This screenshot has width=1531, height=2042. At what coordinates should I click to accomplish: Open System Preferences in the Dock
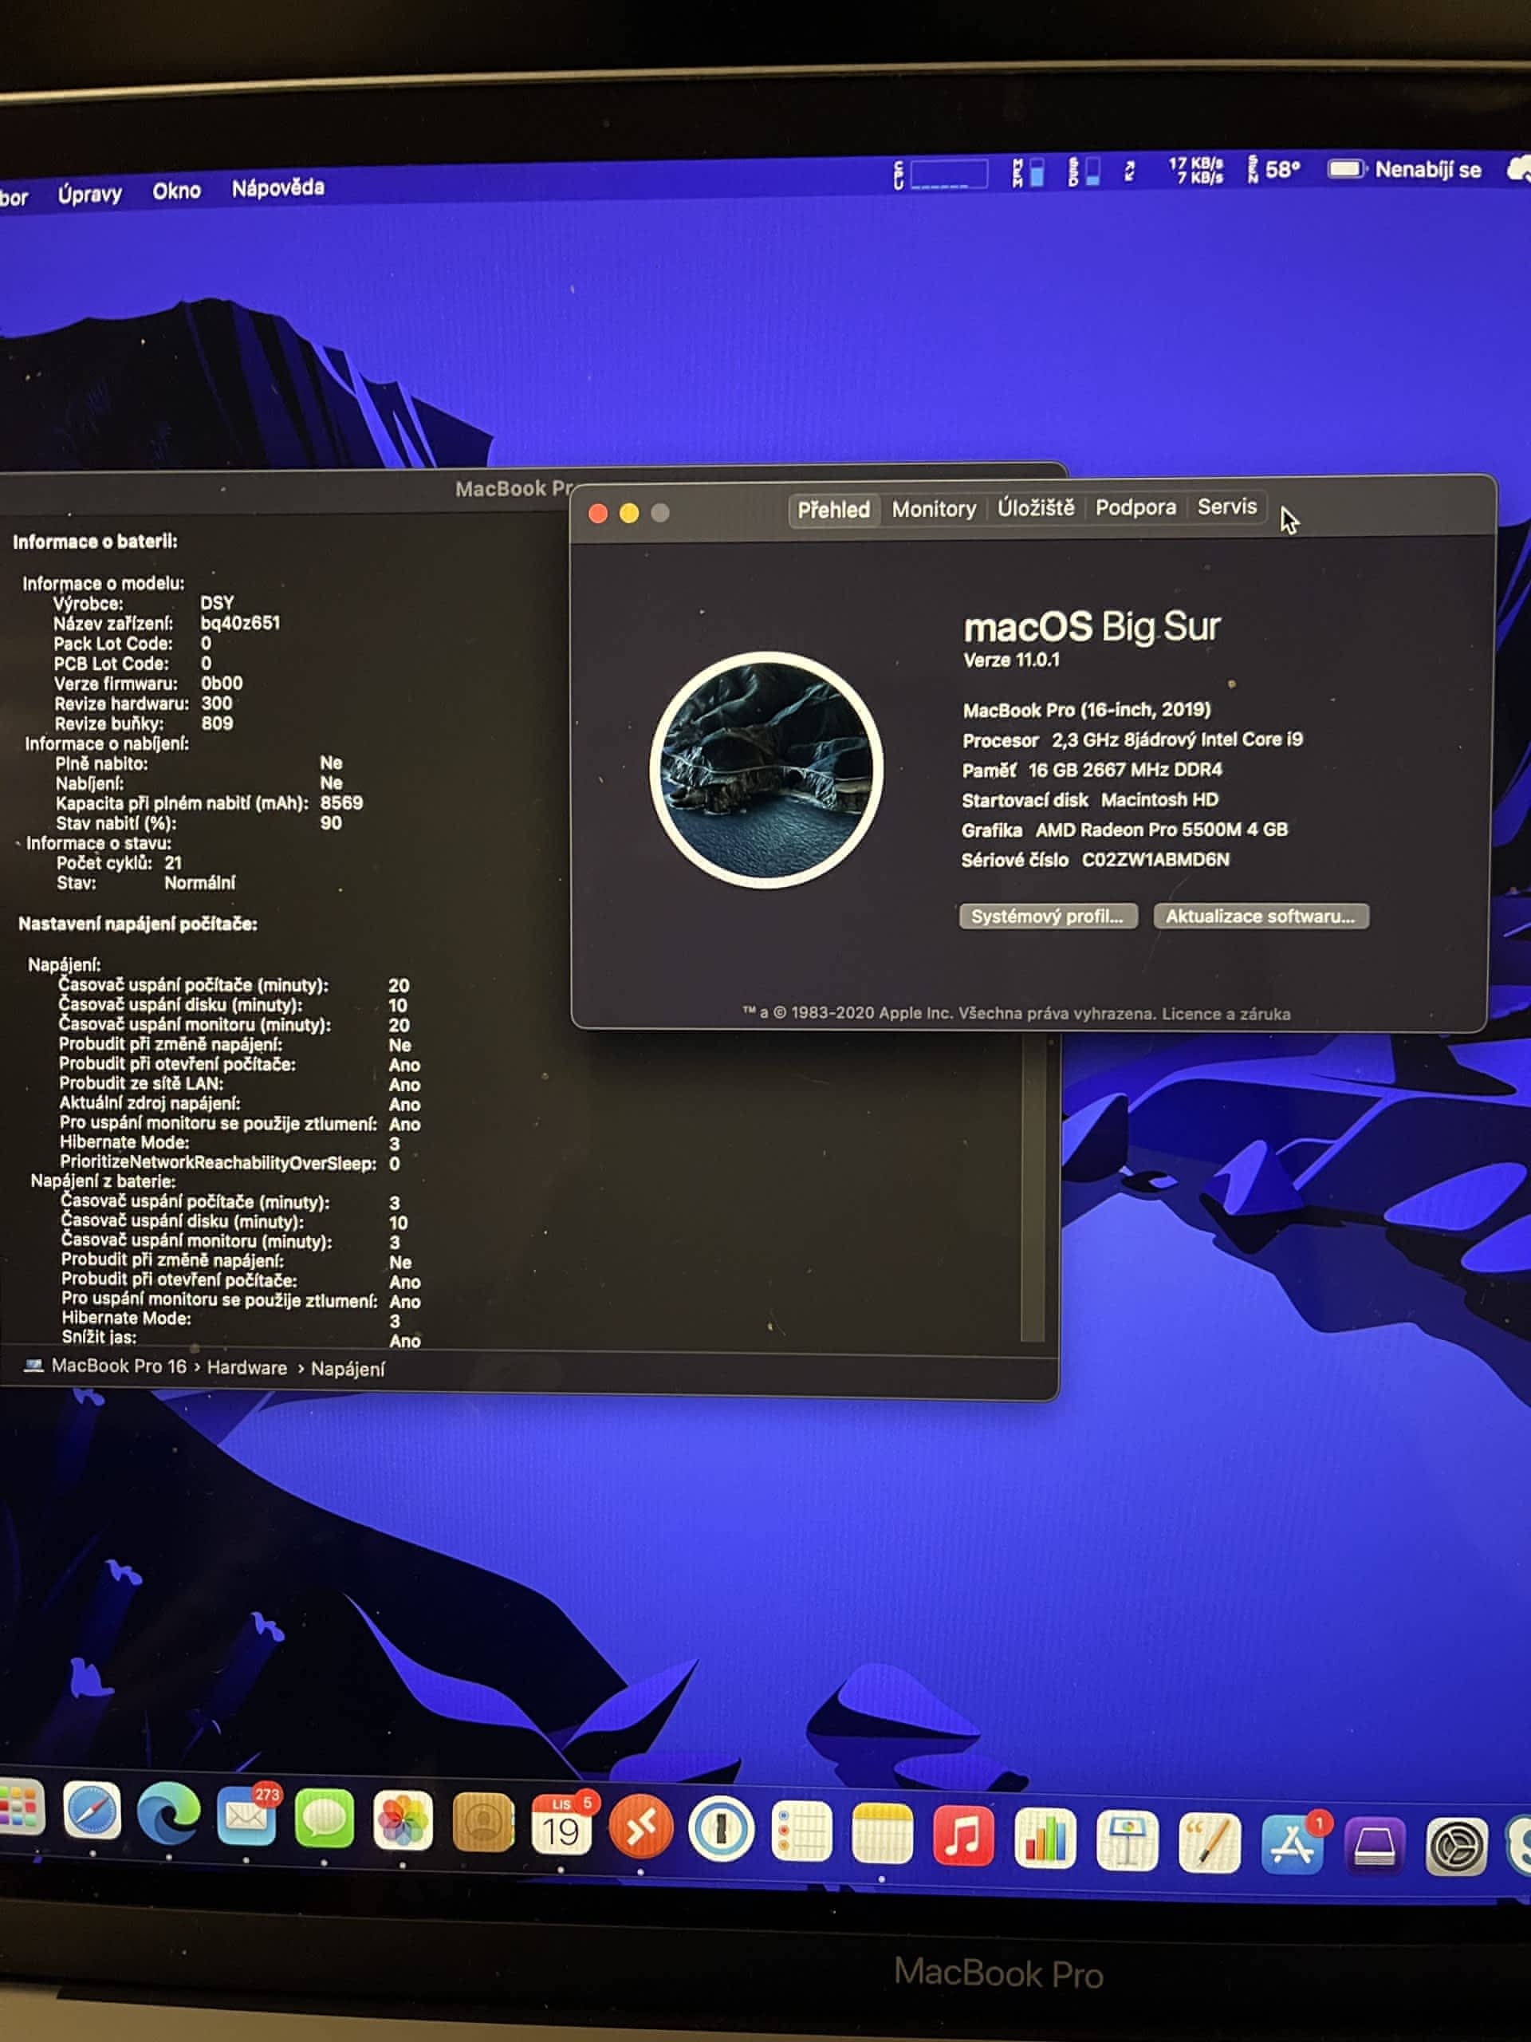(1455, 1847)
